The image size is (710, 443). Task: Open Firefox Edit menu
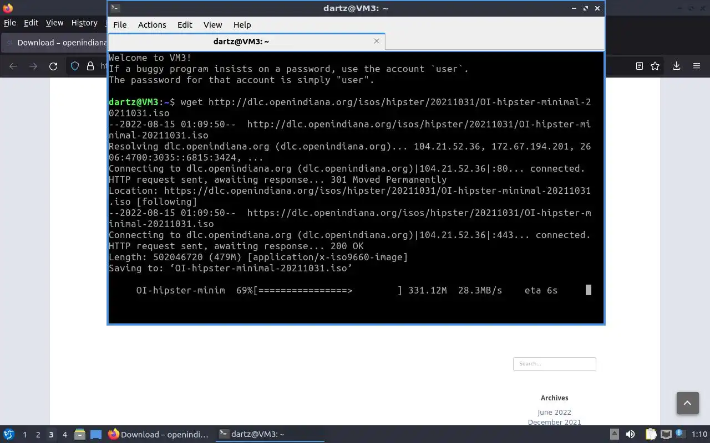31,23
